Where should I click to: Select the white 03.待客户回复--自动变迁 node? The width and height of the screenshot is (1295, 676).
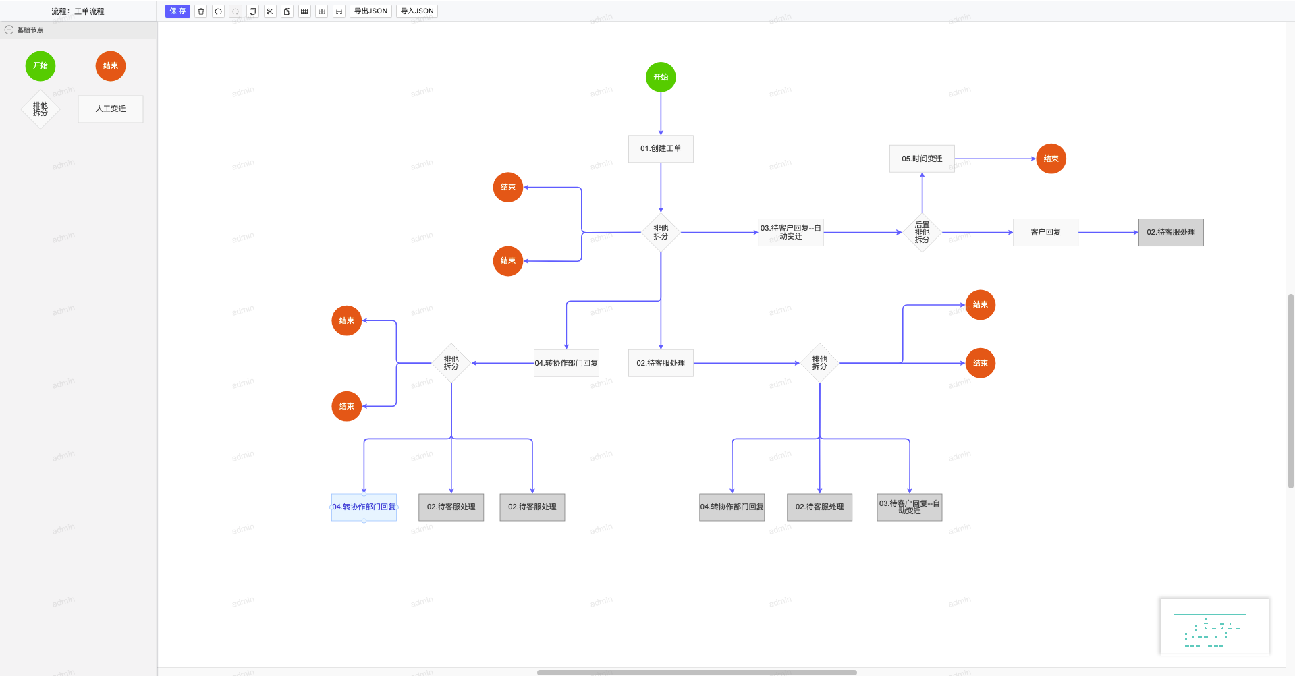pos(791,232)
